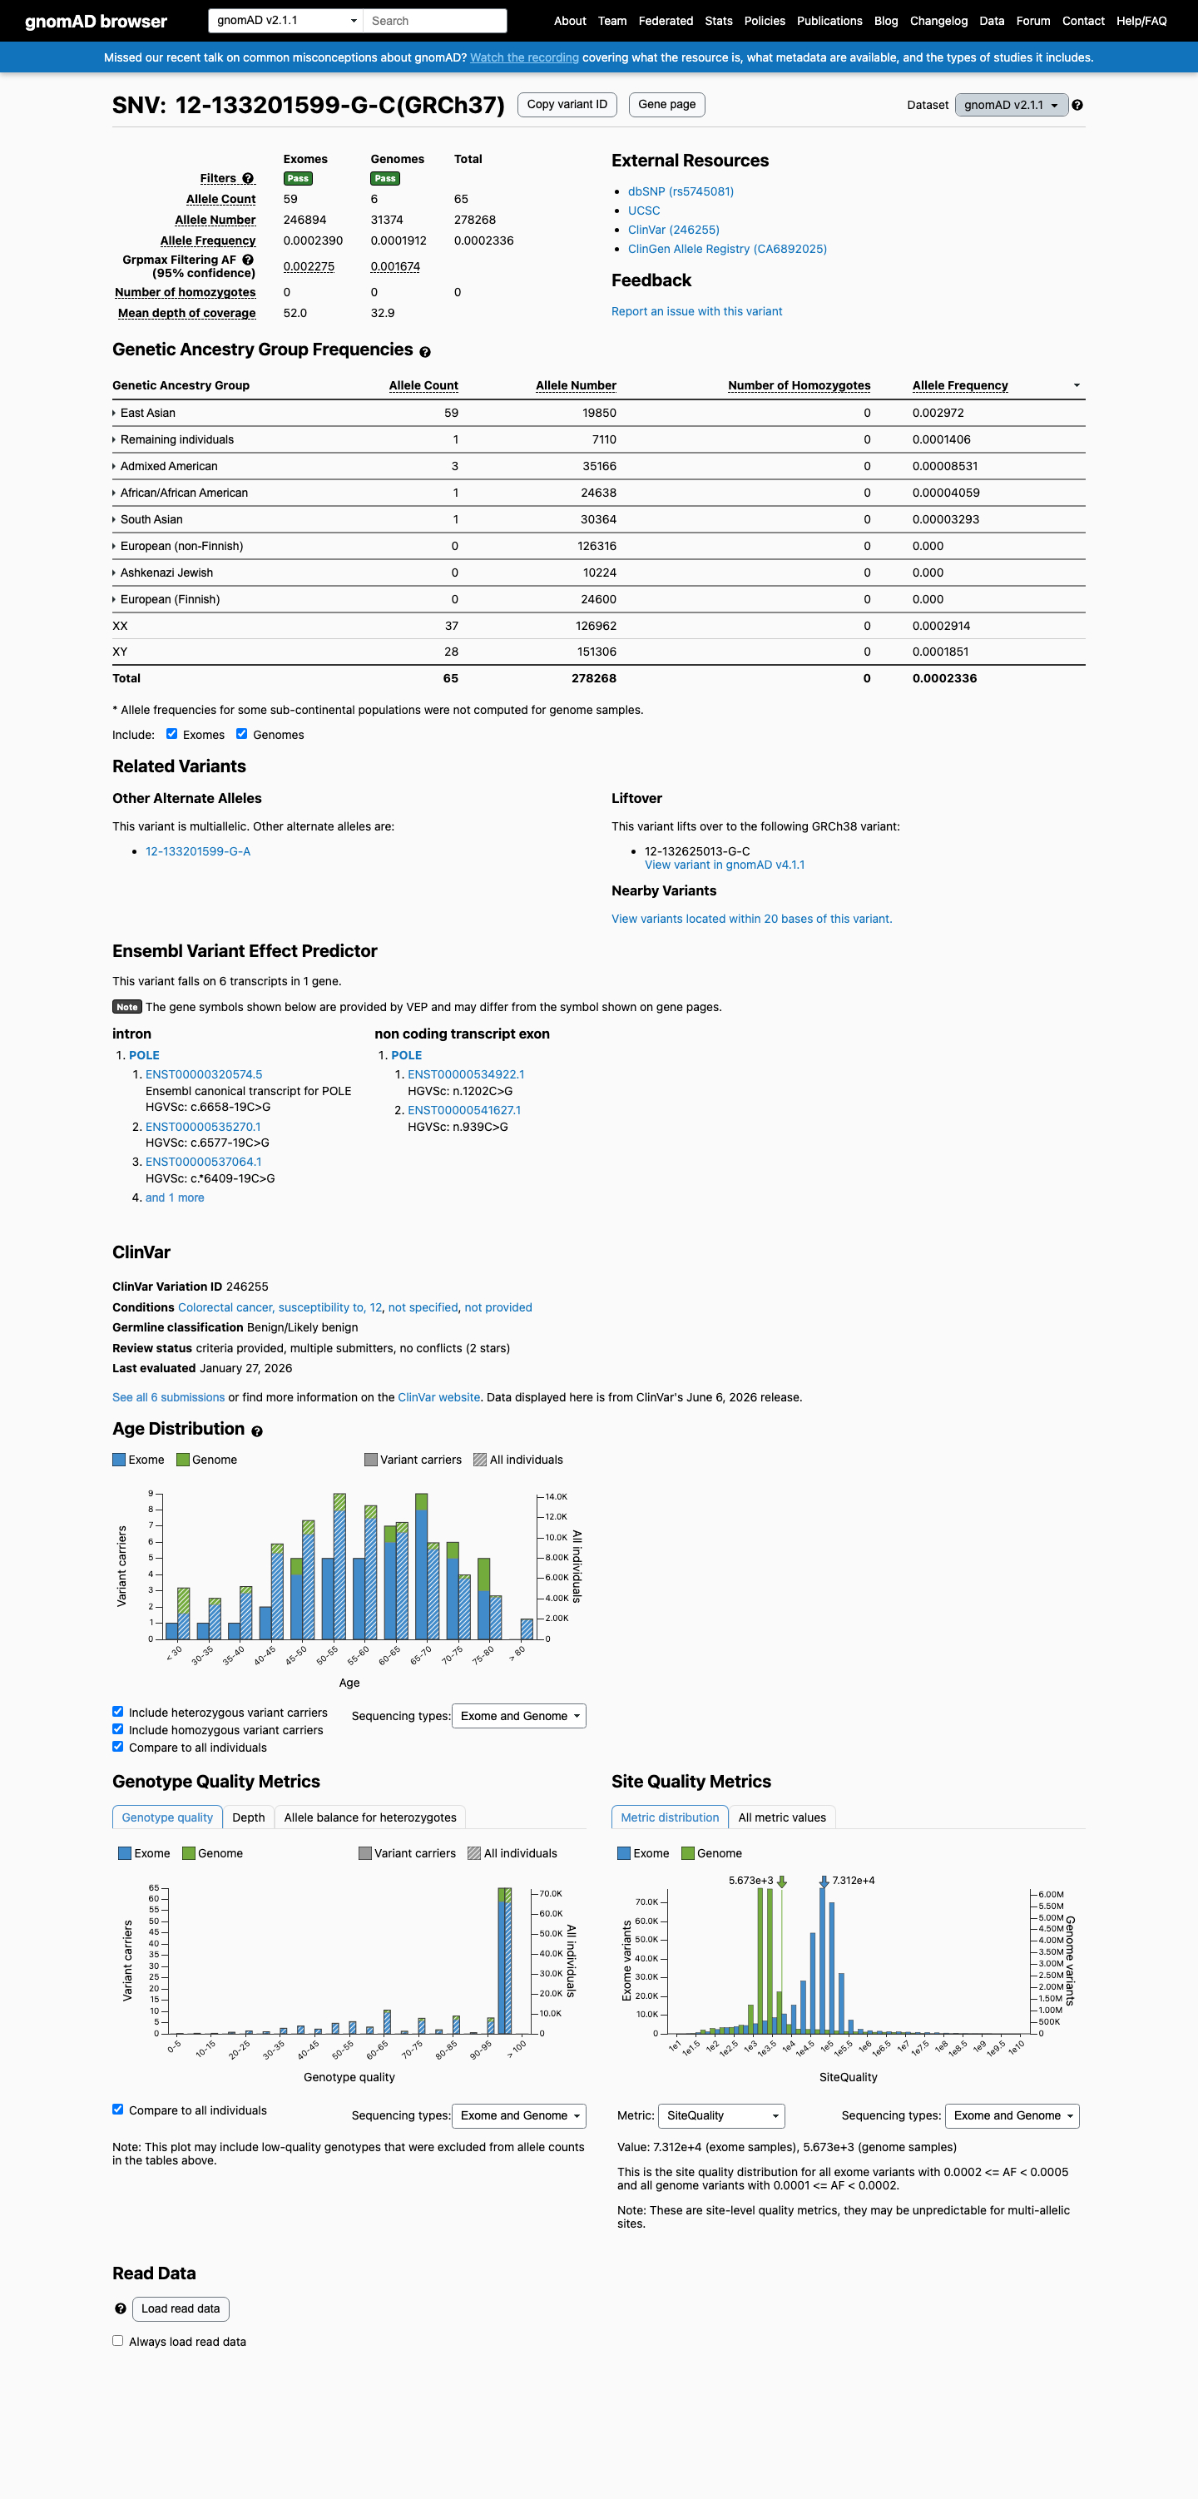Toggle Include homozygous variant carriers
Viewport: 1198px width, 2499px height.
(x=117, y=1730)
